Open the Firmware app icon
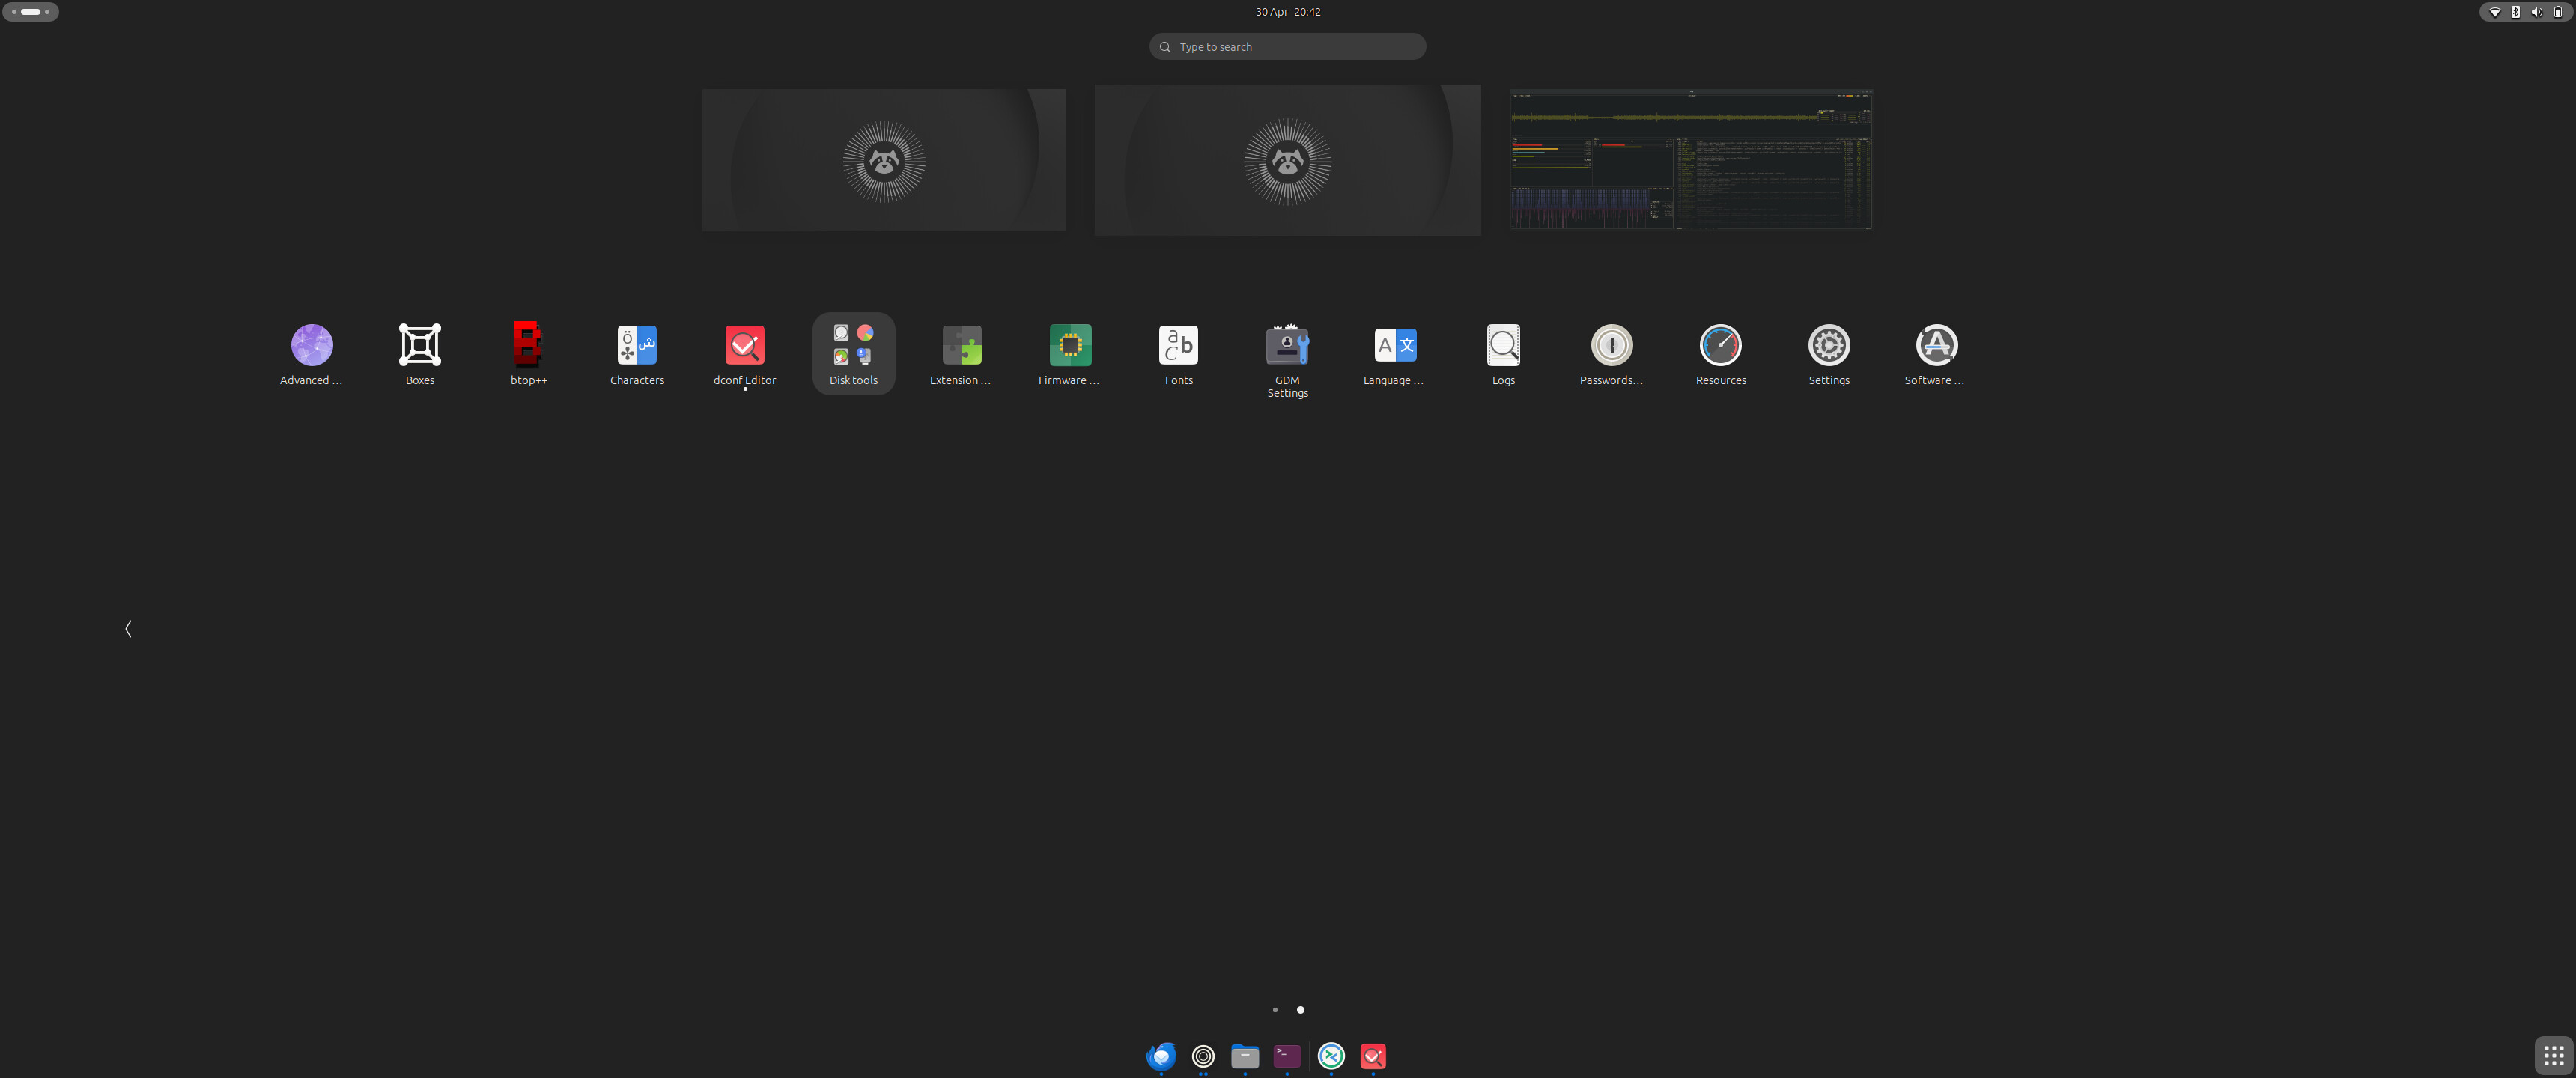2576x1078 pixels. point(1070,354)
